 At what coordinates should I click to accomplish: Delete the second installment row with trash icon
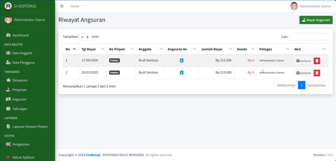(317, 73)
